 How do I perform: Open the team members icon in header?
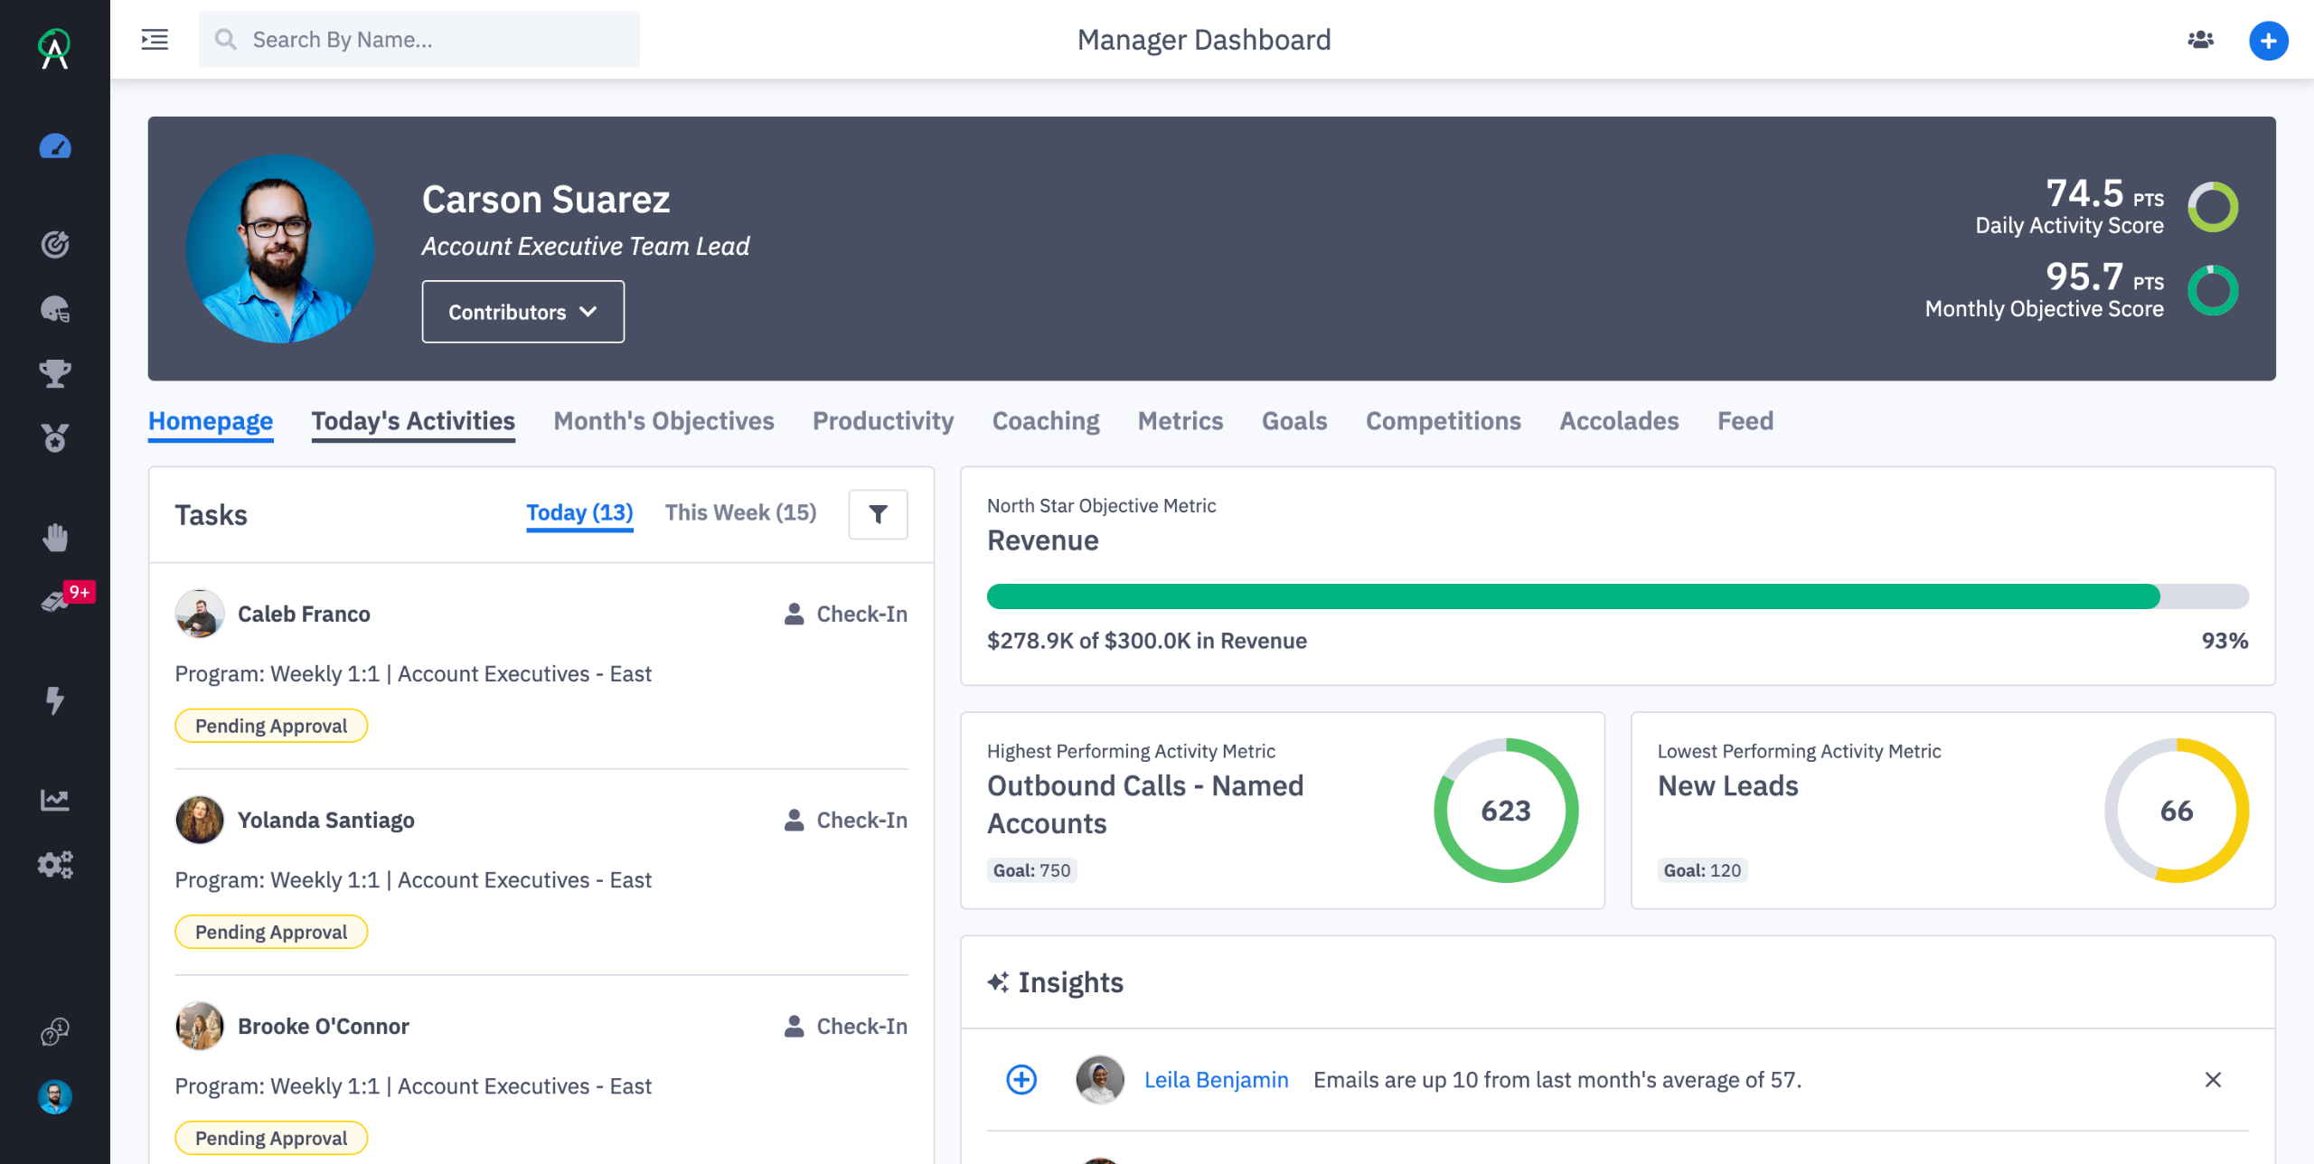(2200, 41)
